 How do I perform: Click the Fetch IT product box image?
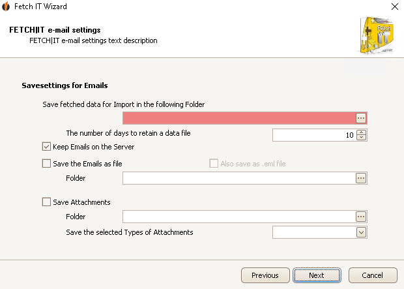pos(377,35)
